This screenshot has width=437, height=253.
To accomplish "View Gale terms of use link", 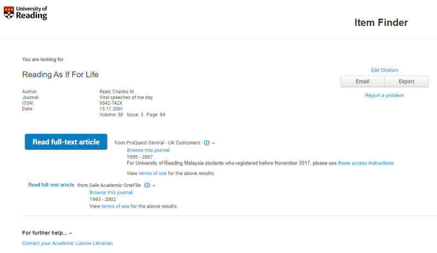I will pos(115,206).
